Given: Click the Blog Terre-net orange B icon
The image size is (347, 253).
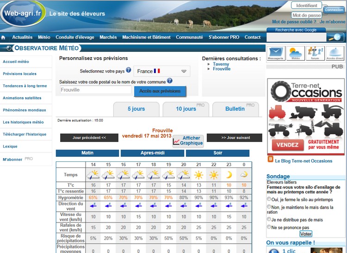Looking at the screenshot, I should point(271,159).
